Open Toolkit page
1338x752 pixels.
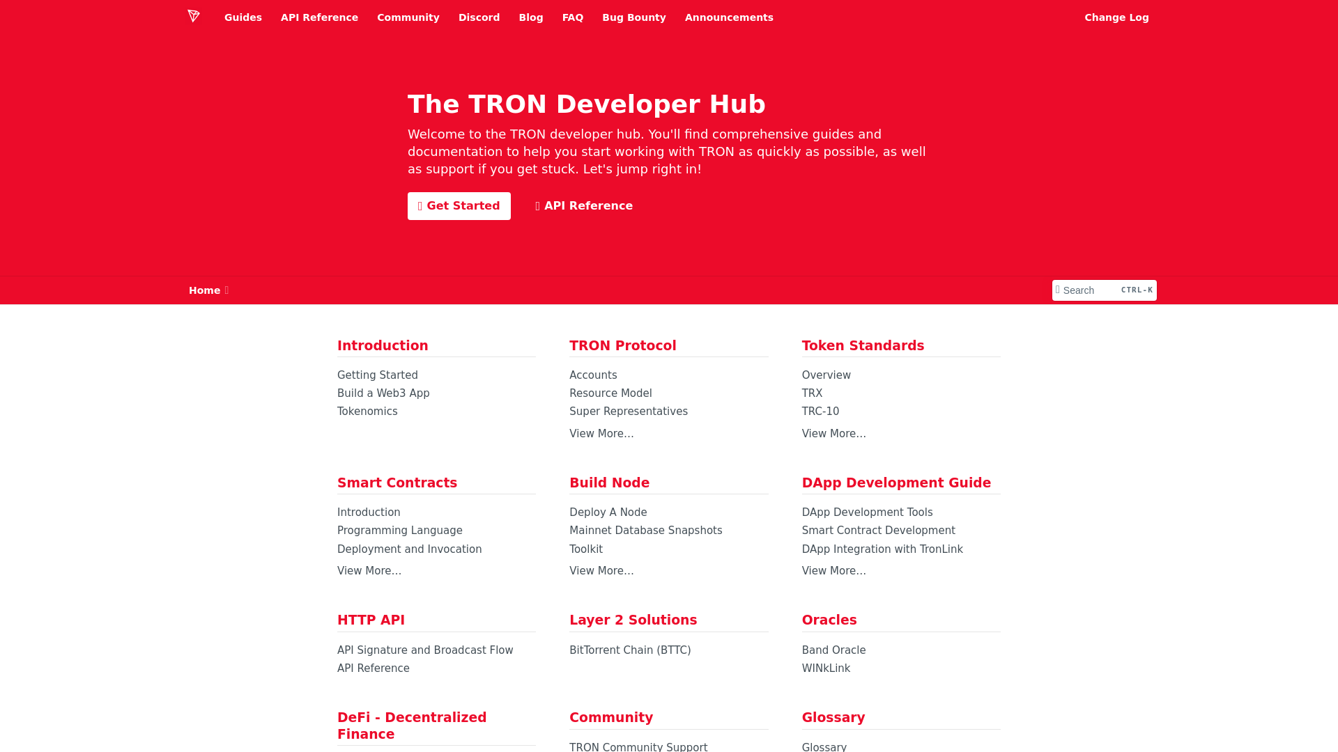point(586,549)
